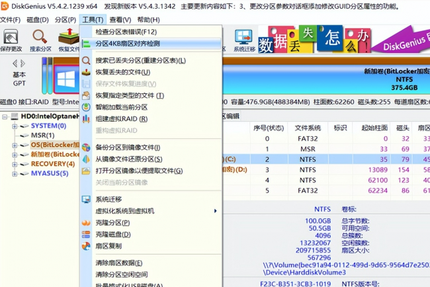
Task: Open the 分区(P) menu
Action: coord(65,20)
